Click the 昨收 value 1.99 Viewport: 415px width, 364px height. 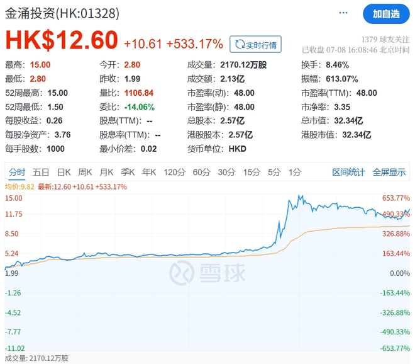(x=132, y=79)
